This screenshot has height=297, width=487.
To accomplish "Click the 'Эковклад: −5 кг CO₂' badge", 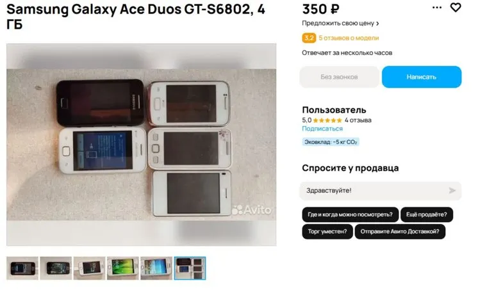I will tap(331, 142).
